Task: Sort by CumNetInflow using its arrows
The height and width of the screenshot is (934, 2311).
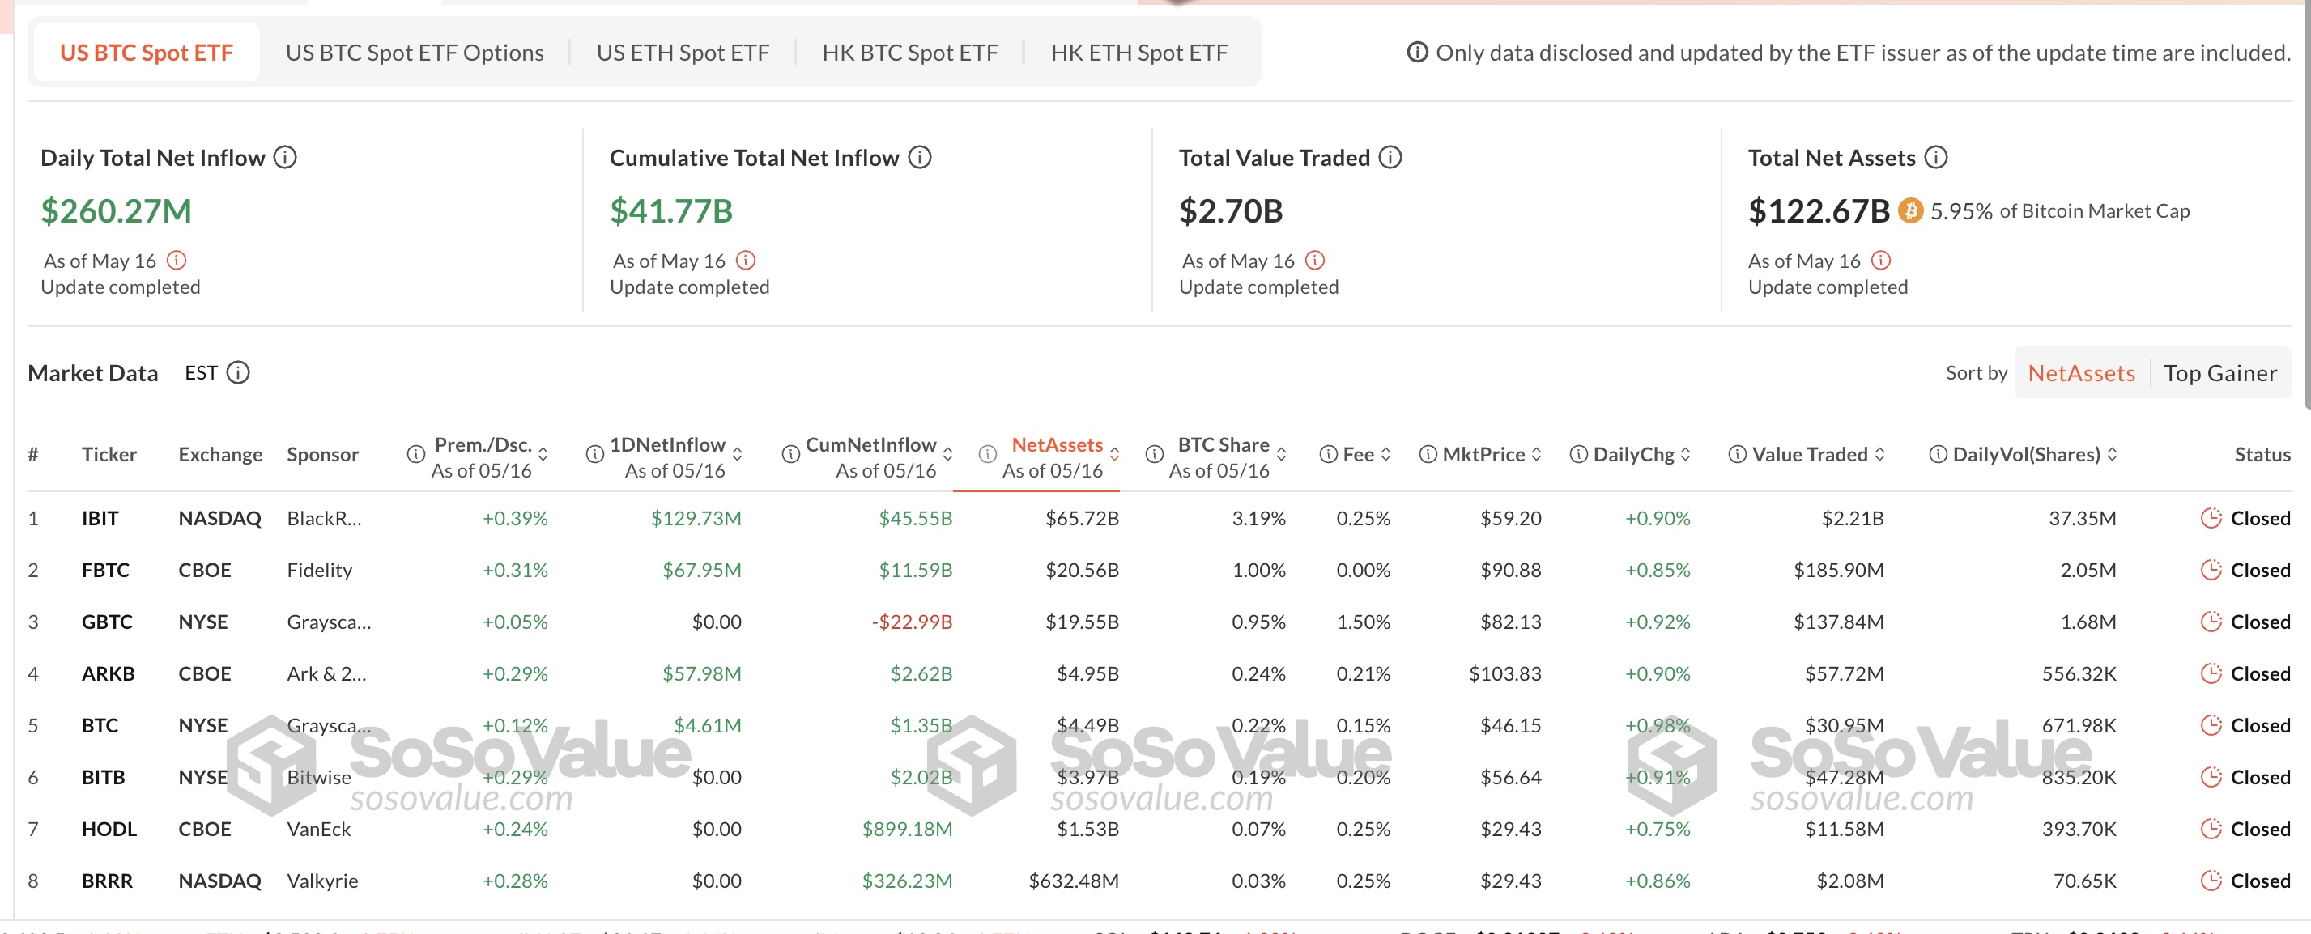Action: pos(947,454)
